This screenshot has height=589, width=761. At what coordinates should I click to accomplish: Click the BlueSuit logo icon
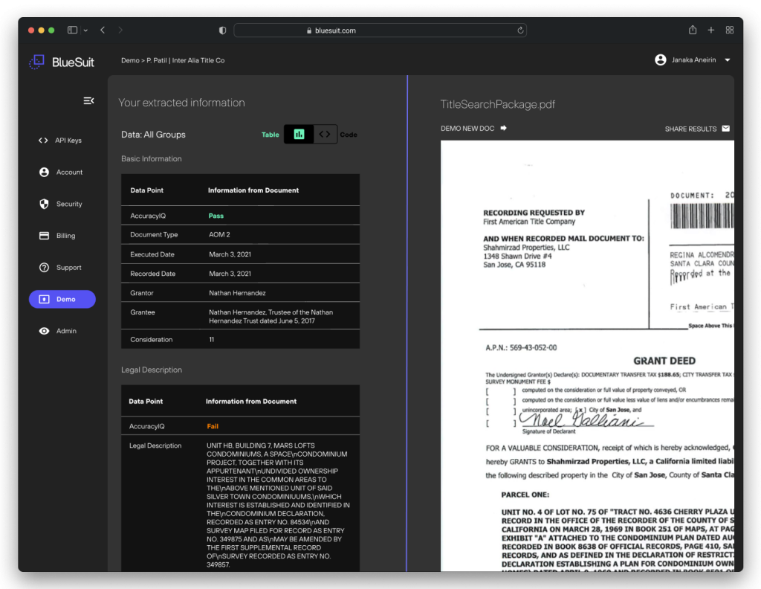(x=36, y=62)
